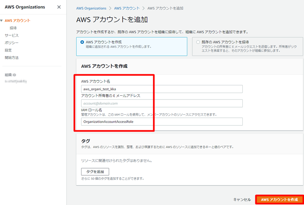This screenshot has width=304, height=205.
Task: Open 招待 in the sidebar
Action: (x=13, y=28)
